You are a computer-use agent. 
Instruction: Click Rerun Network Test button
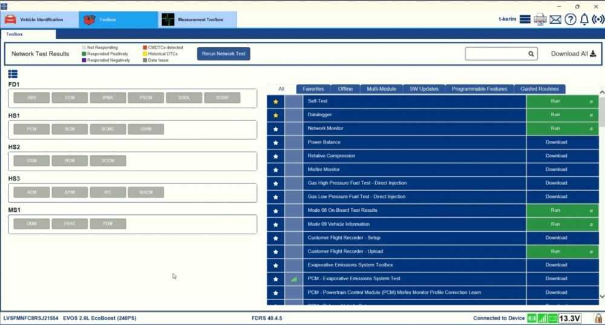coord(223,54)
